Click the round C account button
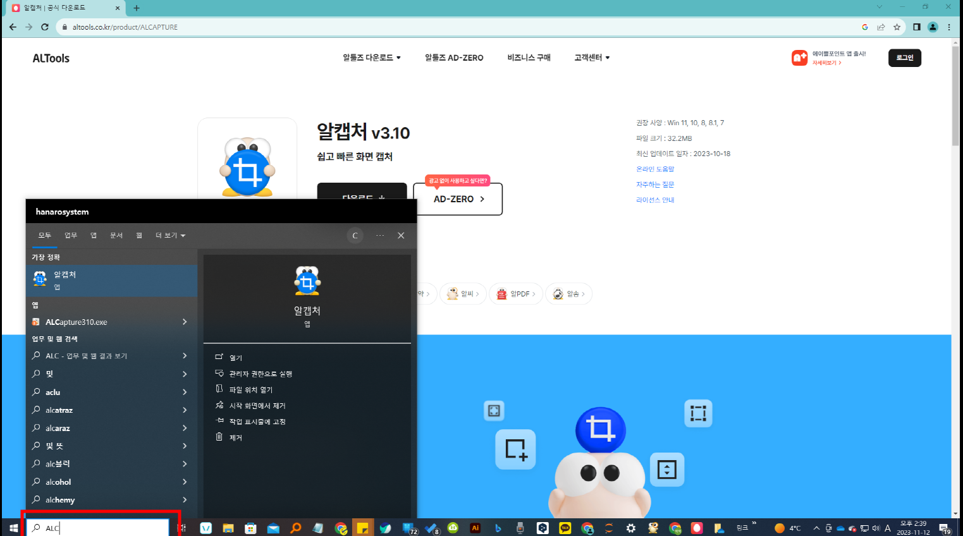This screenshot has width=963, height=536. [x=355, y=236]
